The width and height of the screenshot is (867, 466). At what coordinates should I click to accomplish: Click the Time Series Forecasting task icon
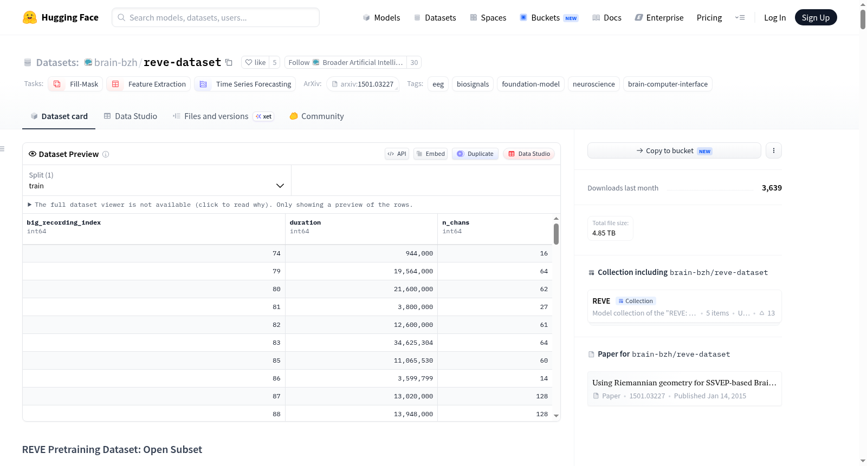point(203,84)
